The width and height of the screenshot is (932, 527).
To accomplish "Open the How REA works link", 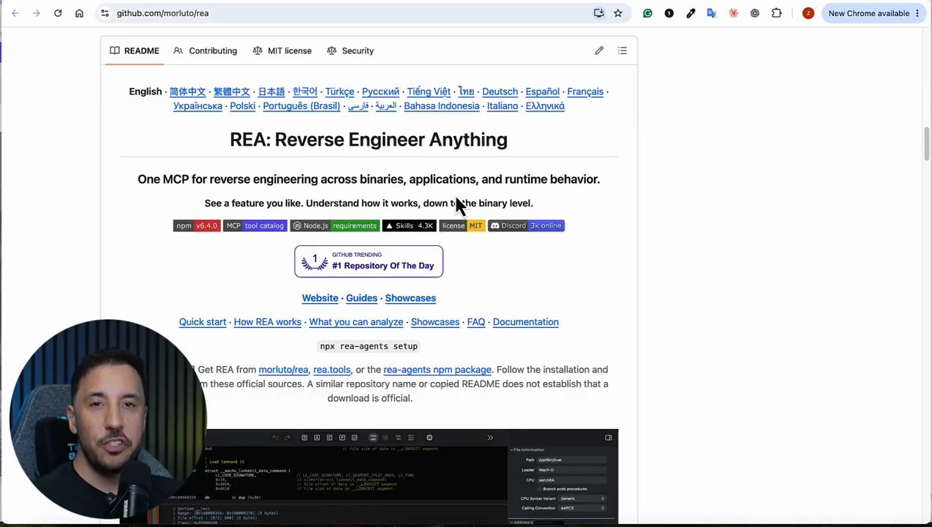I will [268, 322].
